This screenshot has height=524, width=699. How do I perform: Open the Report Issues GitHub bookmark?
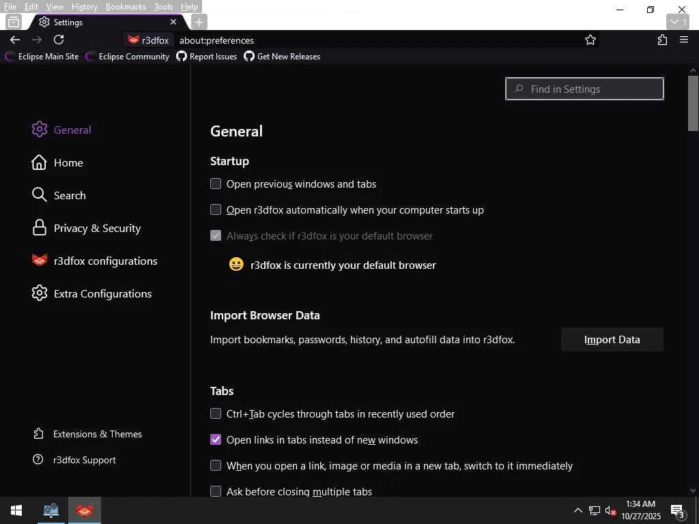point(206,57)
